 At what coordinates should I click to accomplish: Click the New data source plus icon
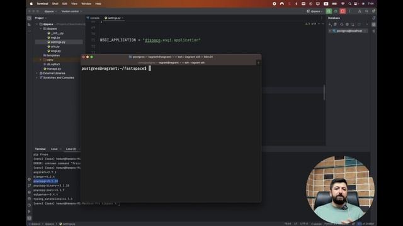pyautogui.click(x=330, y=24)
